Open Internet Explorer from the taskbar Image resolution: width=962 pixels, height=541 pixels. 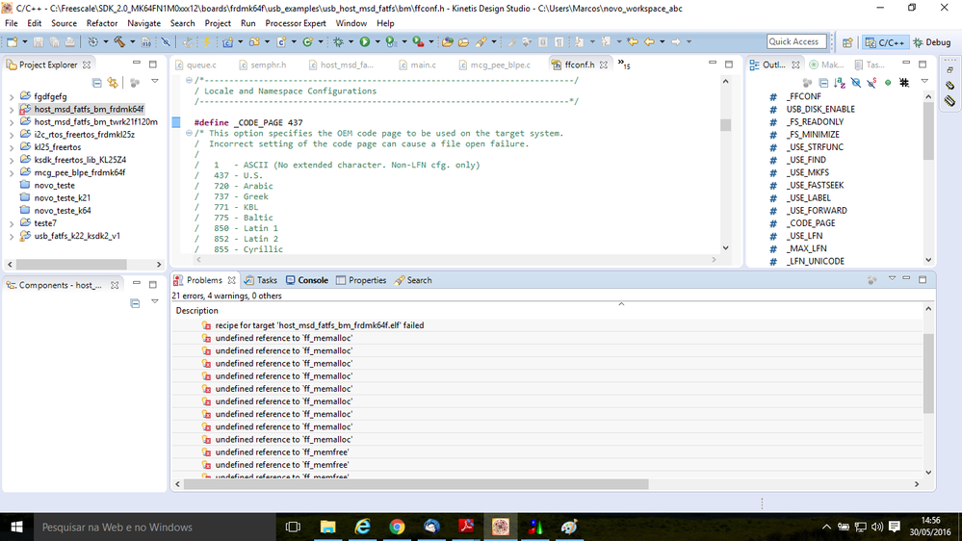363,527
